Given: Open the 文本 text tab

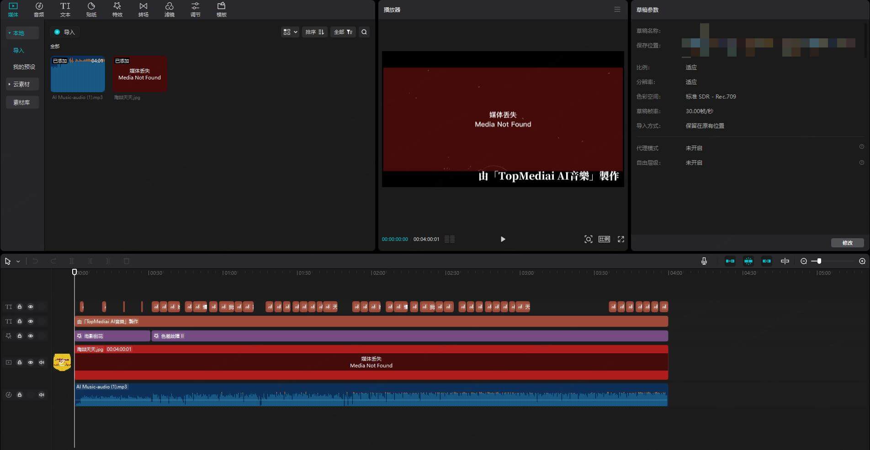Looking at the screenshot, I should [x=65, y=10].
